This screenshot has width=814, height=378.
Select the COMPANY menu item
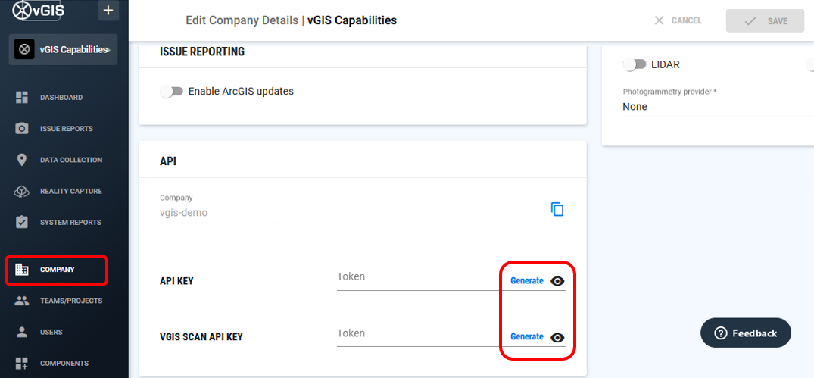click(x=57, y=270)
